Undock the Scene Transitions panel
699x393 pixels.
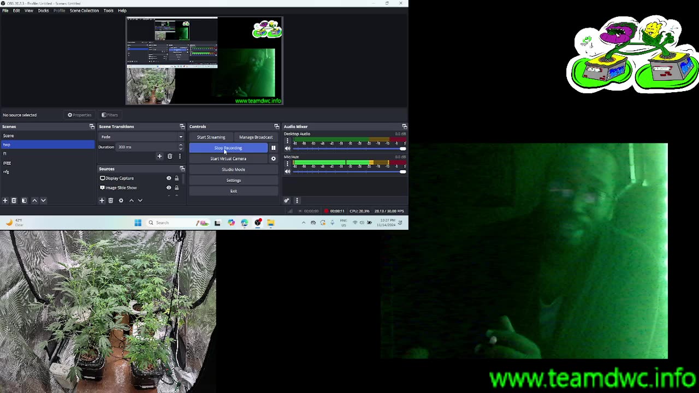pos(182,127)
